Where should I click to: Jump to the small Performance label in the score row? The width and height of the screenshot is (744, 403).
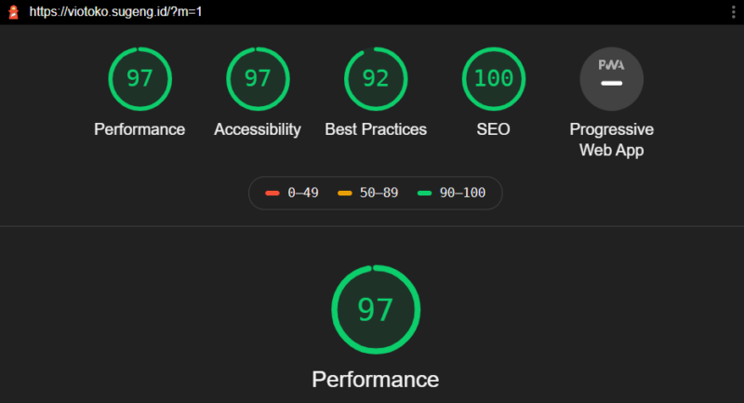(139, 129)
